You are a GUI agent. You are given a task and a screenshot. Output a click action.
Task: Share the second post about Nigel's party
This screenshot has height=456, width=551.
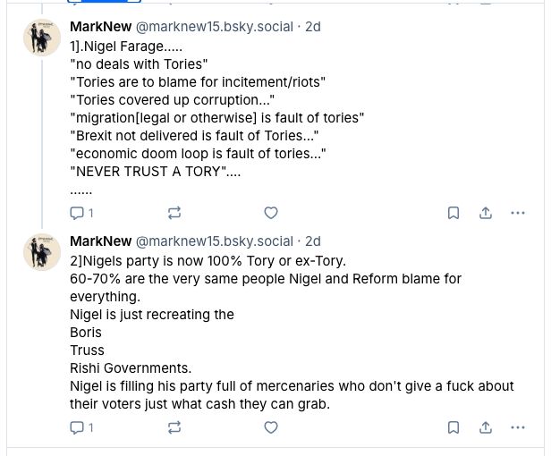tap(486, 427)
